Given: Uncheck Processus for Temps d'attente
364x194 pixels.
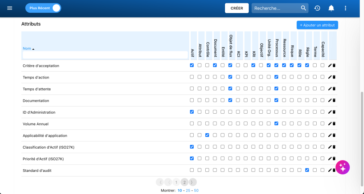Looking at the screenshot, I should pos(276,89).
